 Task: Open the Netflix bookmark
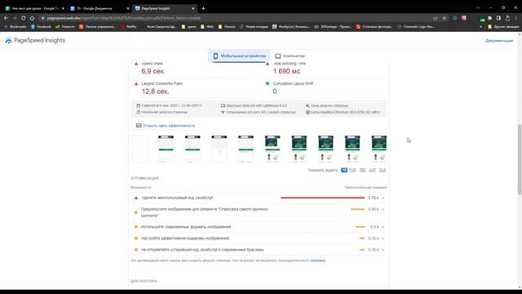(x=129, y=27)
